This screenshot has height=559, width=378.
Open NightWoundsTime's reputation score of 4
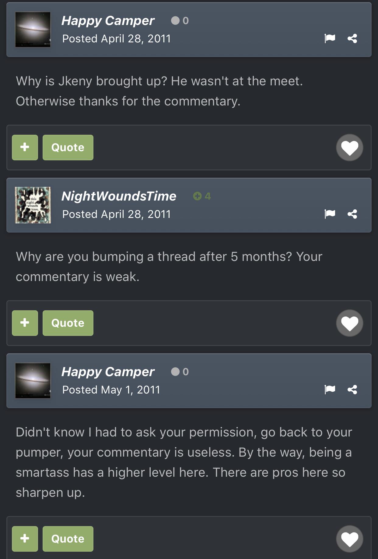(x=202, y=196)
